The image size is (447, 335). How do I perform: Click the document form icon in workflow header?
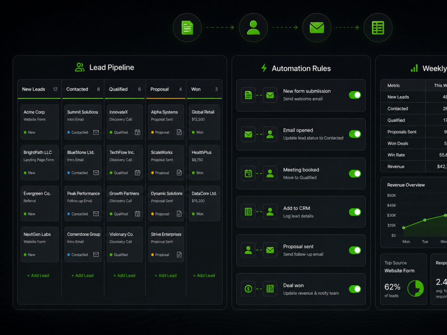pyautogui.click(x=187, y=28)
